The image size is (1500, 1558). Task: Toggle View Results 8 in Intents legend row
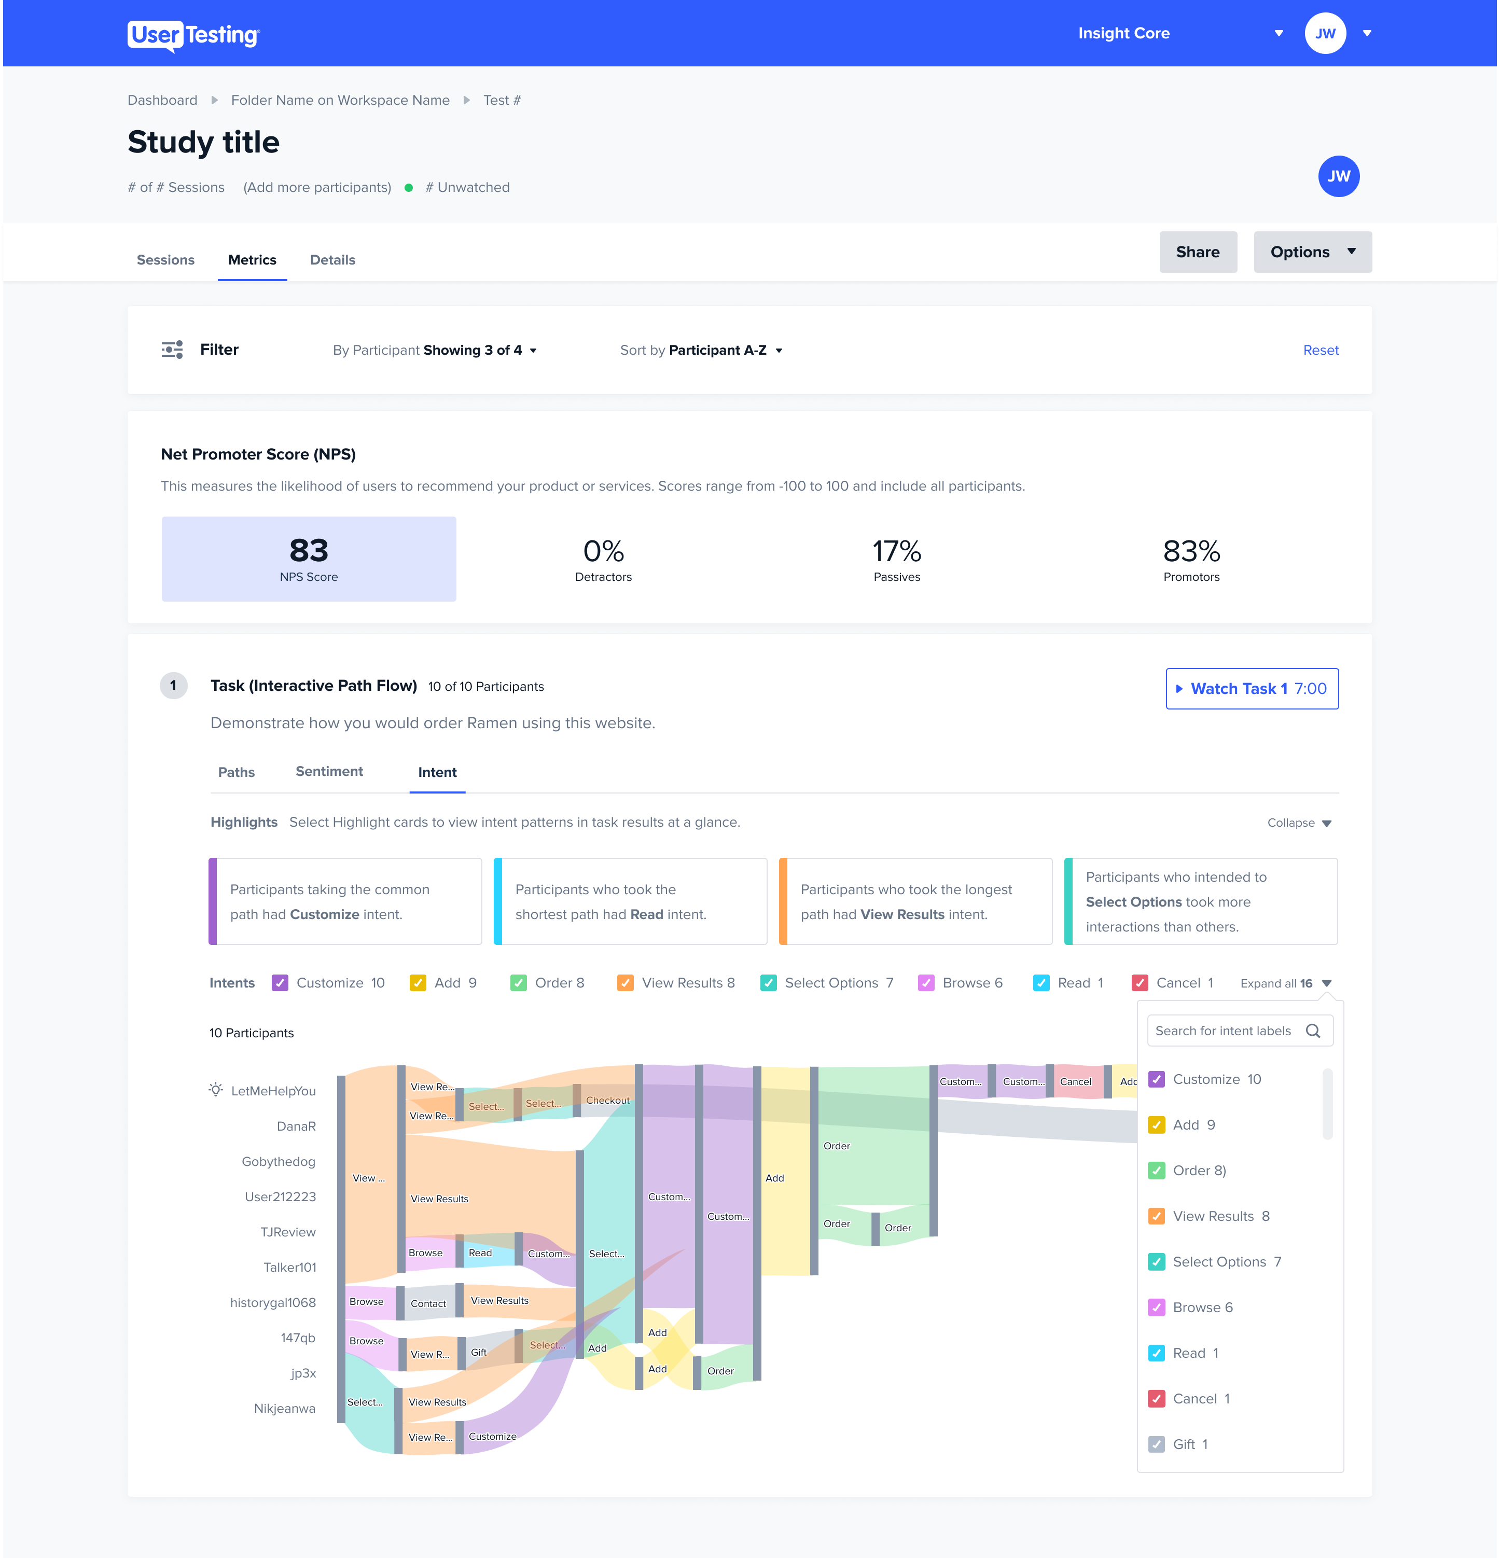(626, 983)
